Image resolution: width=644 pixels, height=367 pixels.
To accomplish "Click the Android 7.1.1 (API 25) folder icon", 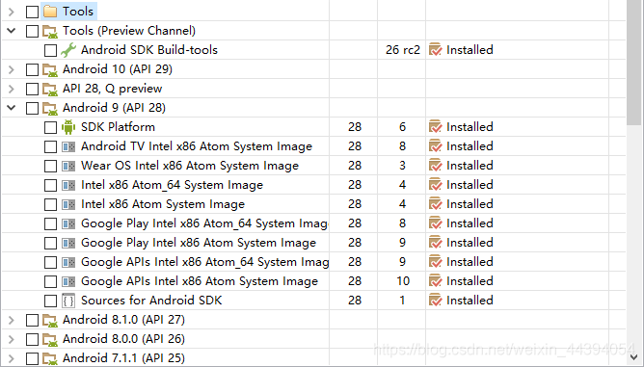I will [50, 358].
